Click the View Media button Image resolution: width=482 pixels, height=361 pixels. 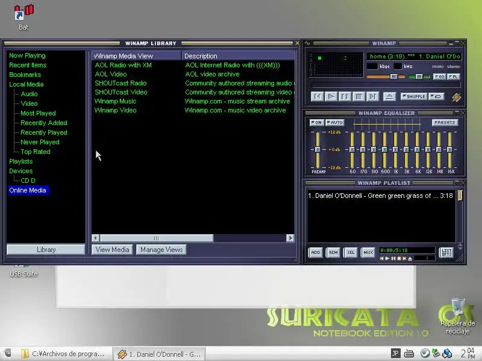pyautogui.click(x=112, y=250)
